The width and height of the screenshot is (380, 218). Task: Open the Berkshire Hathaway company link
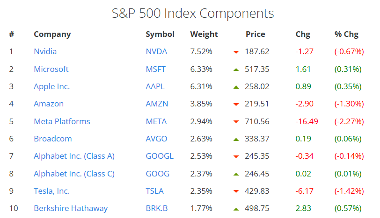tap(71, 209)
